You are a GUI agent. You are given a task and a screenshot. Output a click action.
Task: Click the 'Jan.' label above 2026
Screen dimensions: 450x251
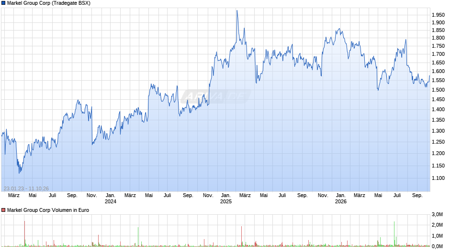click(341, 195)
